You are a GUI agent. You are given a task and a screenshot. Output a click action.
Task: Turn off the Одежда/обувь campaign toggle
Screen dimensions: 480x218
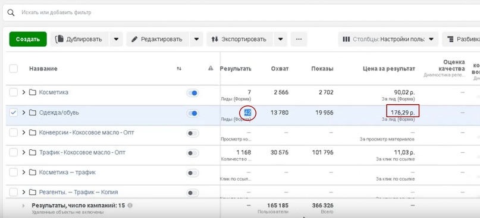[x=193, y=113]
